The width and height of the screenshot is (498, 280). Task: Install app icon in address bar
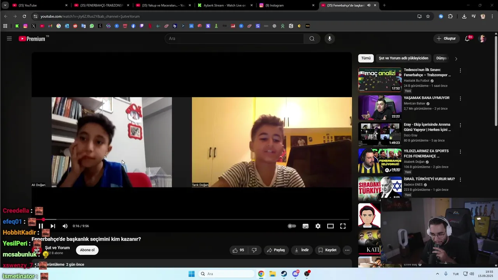point(419,16)
